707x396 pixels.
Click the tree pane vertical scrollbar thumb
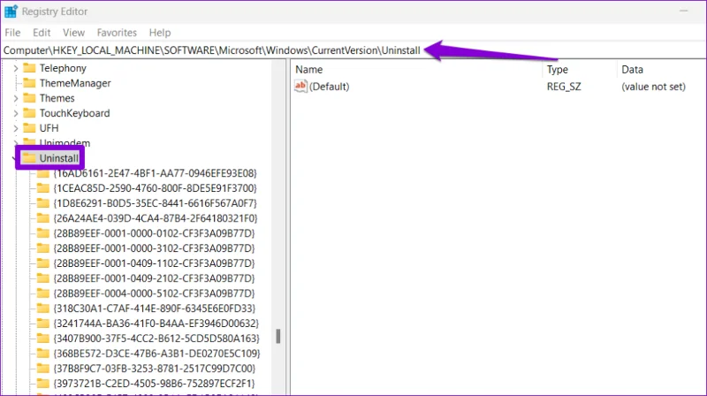point(278,337)
